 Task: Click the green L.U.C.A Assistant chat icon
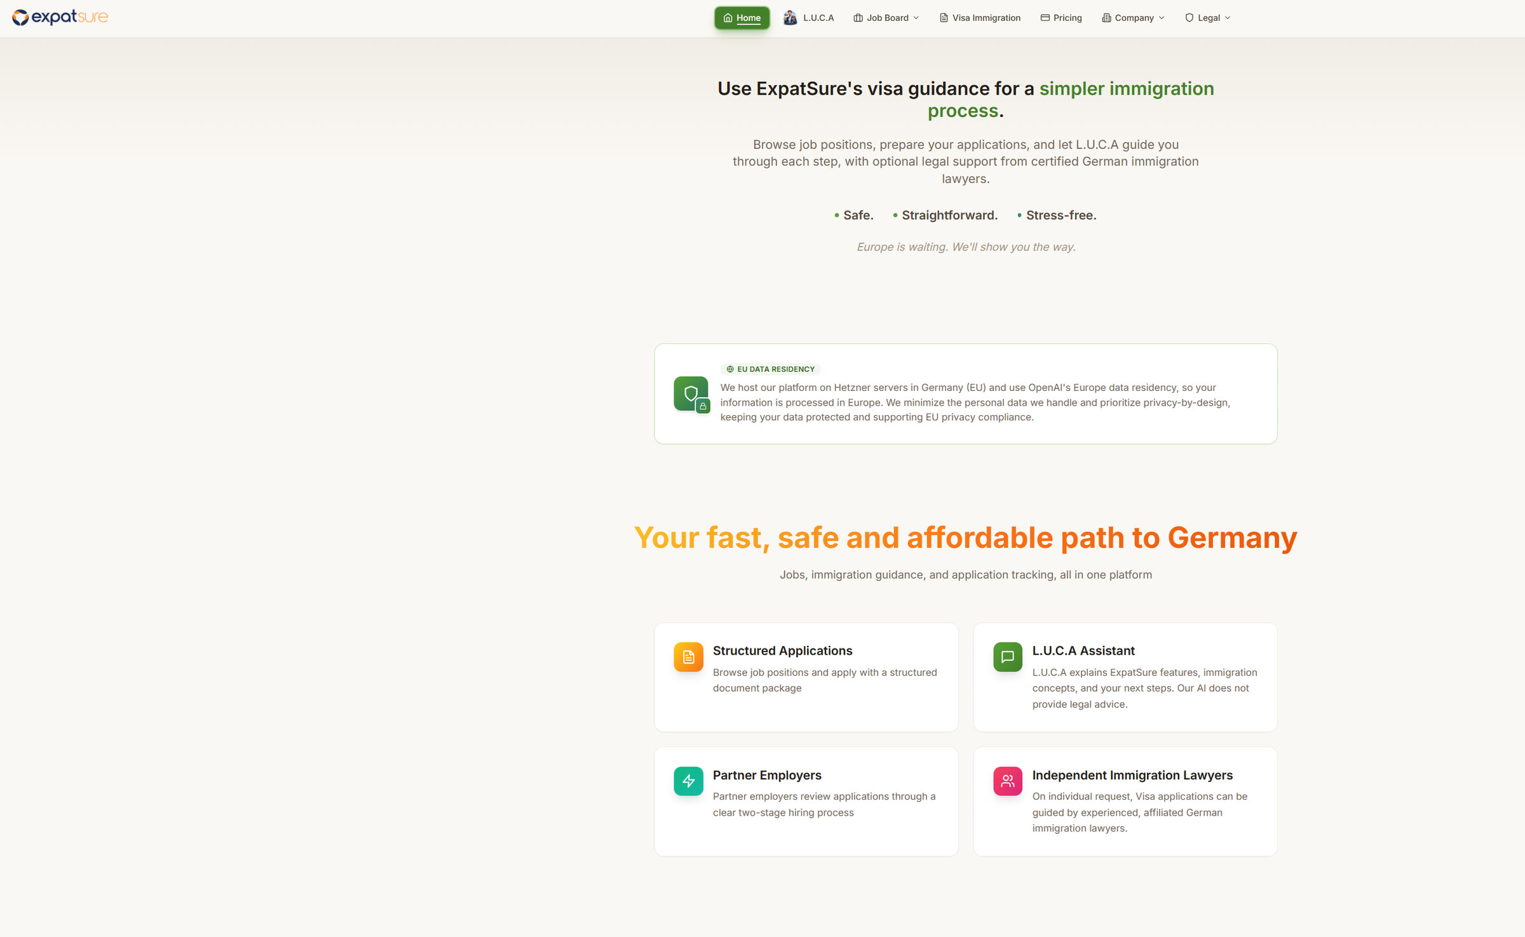click(x=1008, y=657)
